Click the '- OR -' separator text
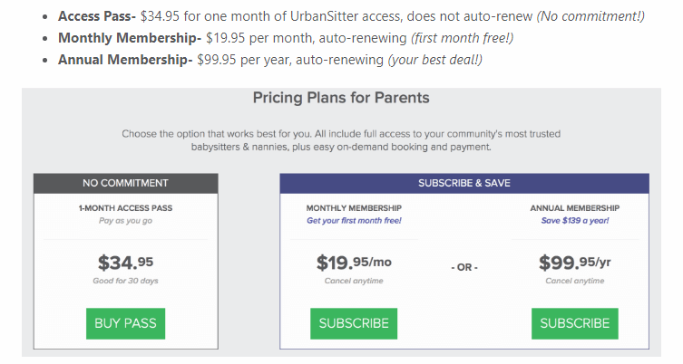The image size is (683, 364). pos(464,267)
